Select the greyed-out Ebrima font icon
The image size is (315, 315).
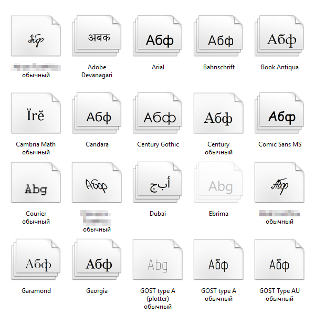(218, 182)
